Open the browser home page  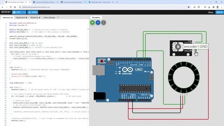click(x=15, y=7)
